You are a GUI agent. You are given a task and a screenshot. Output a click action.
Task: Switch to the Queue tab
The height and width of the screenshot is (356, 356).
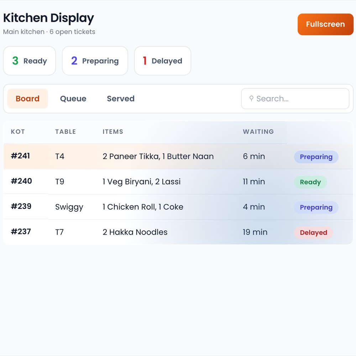73,99
